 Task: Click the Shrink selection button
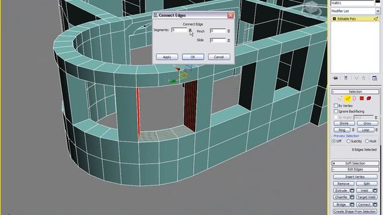[344, 124]
